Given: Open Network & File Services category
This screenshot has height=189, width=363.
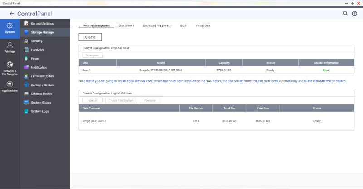Looking at the screenshot, I should (10, 68).
